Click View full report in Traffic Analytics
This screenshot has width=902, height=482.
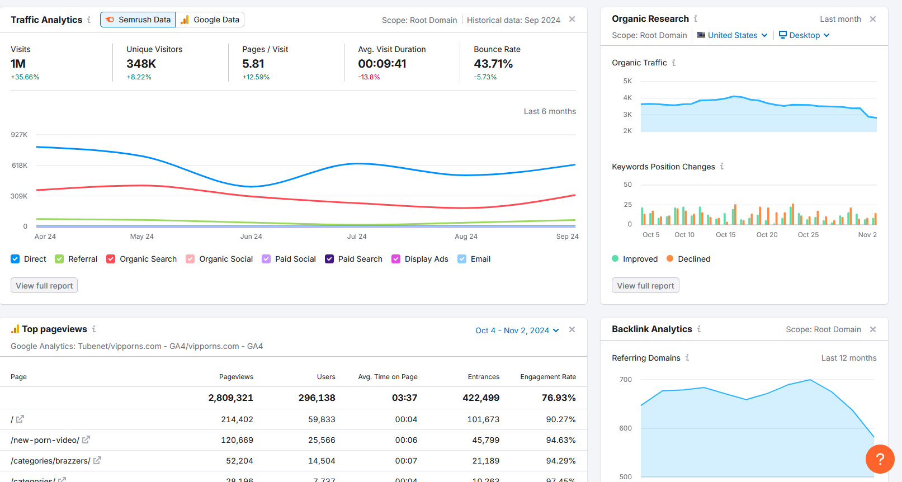click(x=44, y=285)
